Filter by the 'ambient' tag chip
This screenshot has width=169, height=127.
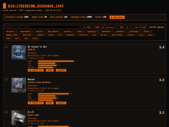(x=40, y=31)
